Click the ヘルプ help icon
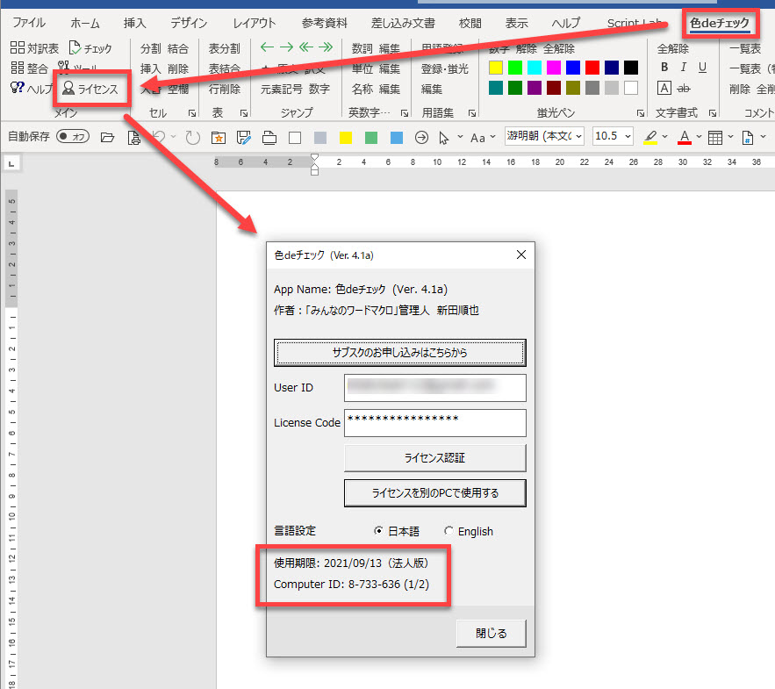Screen dimensions: 775x689 point(17,88)
